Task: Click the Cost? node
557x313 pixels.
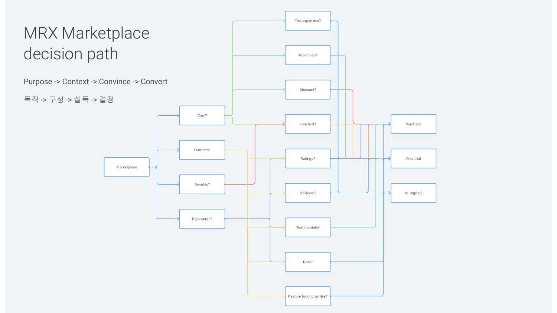Action: (x=202, y=115)
